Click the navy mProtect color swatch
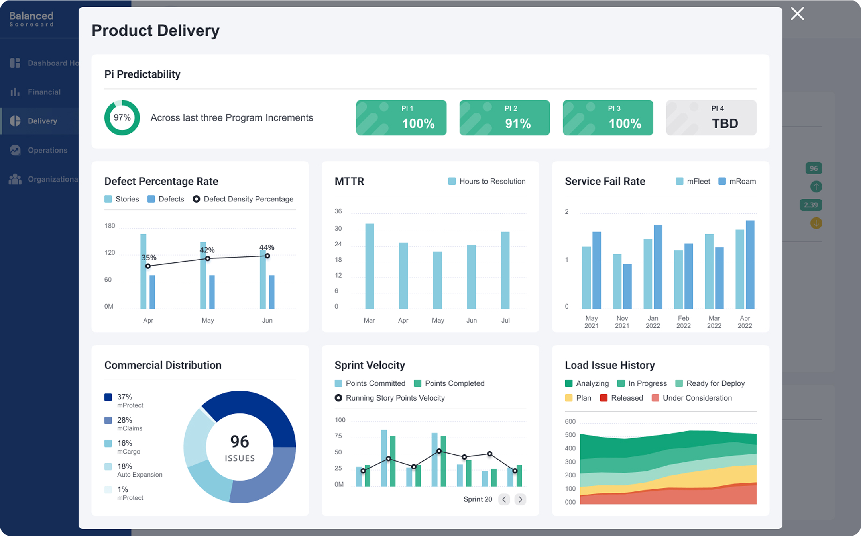Viewport: 861px width, 536px height. click(107, 397)
